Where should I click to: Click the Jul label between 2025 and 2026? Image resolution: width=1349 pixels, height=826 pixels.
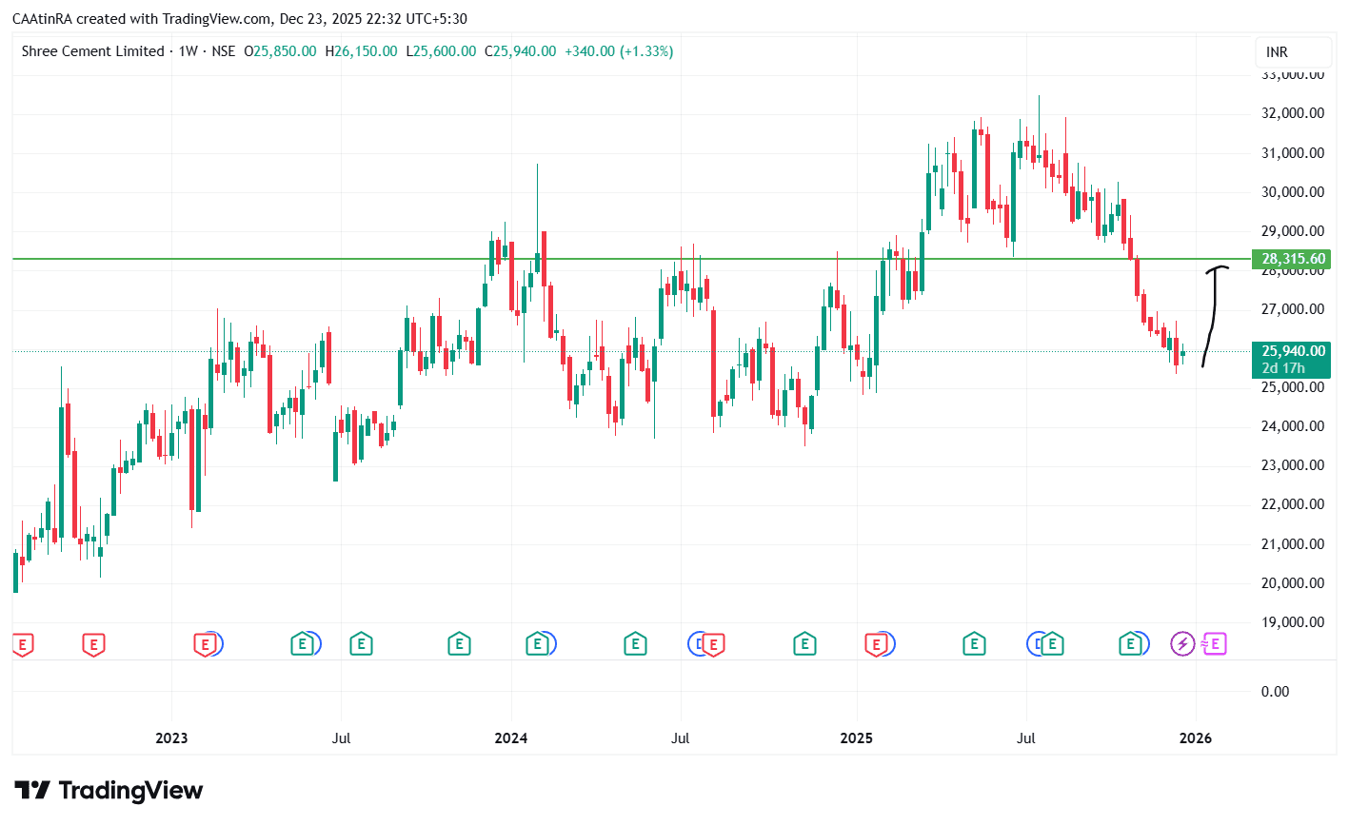click(1026, 738)
